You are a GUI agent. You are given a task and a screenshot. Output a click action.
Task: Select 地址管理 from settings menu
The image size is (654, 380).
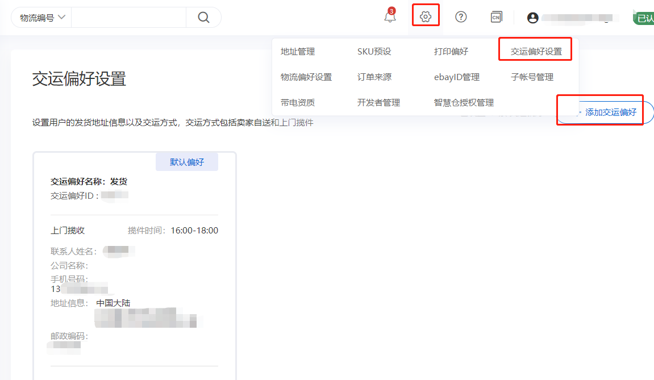click(x=298, y=52)
